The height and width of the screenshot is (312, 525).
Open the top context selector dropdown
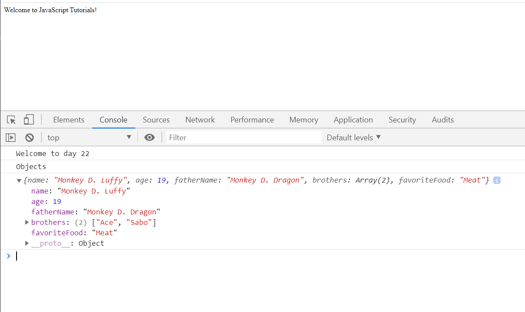(x=89, y=138)
